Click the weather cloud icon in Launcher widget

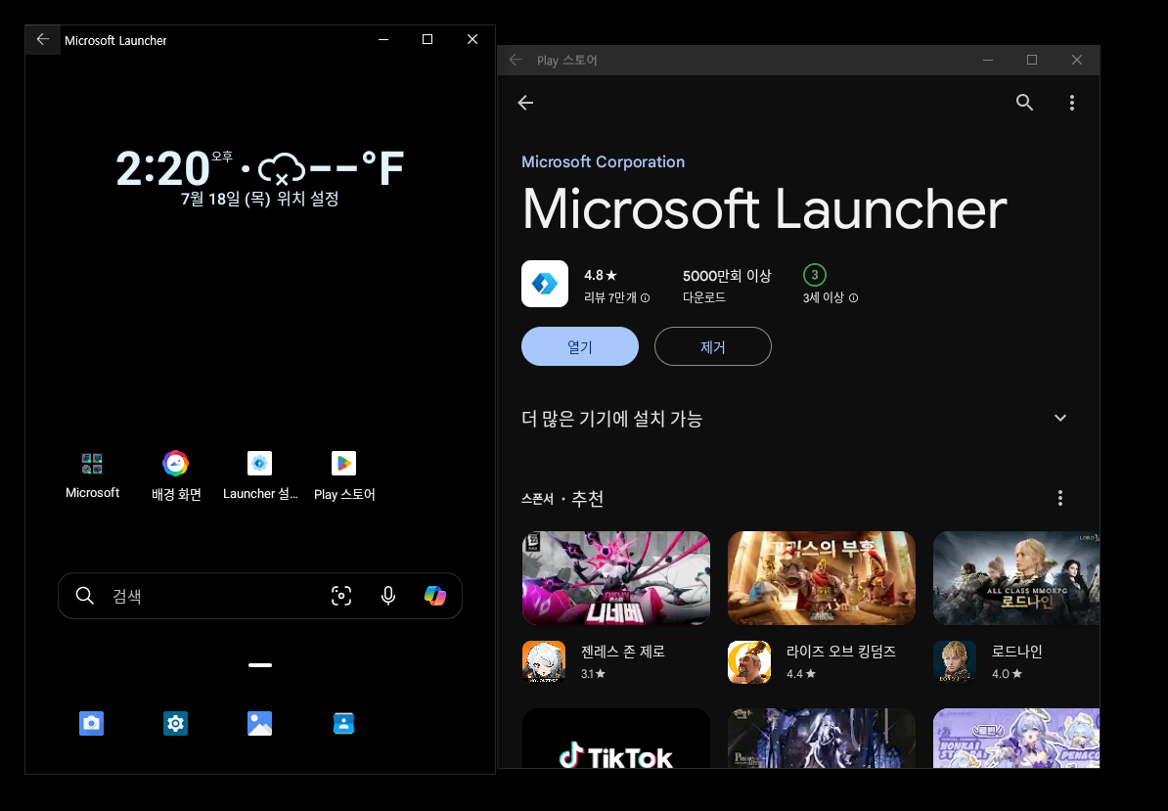[x=282, y=168]
